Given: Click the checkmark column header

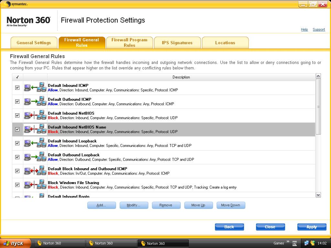Looking at the screenshot, I should [x=17, y=77].
